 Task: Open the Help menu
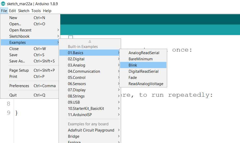(47, 11)
